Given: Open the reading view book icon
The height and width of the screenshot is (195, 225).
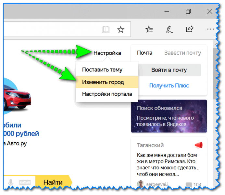Looking at the screenshot, I should click(x=106, y=30).
